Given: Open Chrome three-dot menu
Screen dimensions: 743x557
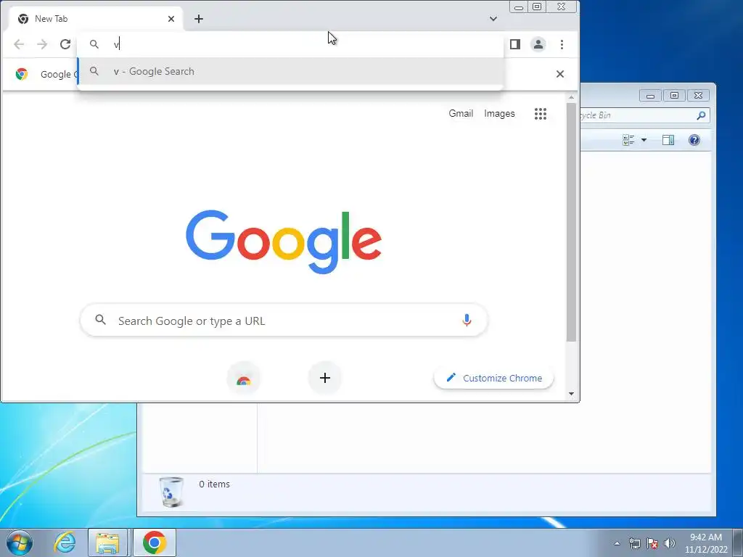Looking at the screenshot, I should pyautogui.click(x=562, y=44).
